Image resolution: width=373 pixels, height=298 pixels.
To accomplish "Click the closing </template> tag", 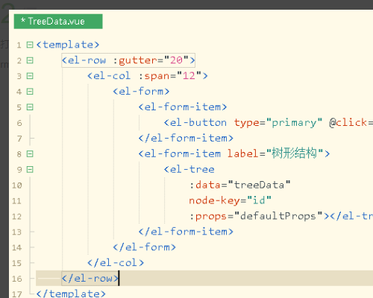I will click(71, 294).
